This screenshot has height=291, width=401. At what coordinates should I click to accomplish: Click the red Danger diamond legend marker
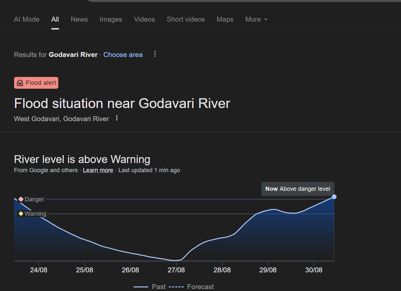pyautogui.click(x=21, y=199)
